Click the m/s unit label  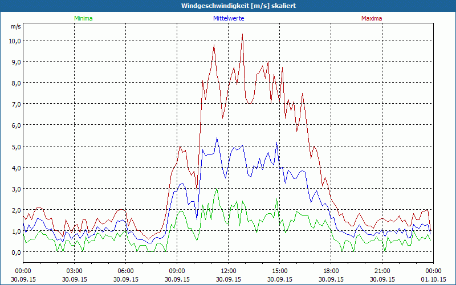[x=15, y=26]
